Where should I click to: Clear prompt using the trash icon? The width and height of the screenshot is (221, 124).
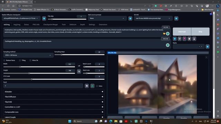click(x=180, y=39)
